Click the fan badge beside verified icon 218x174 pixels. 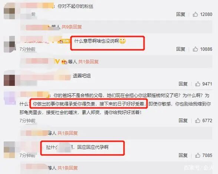point(64,61)
